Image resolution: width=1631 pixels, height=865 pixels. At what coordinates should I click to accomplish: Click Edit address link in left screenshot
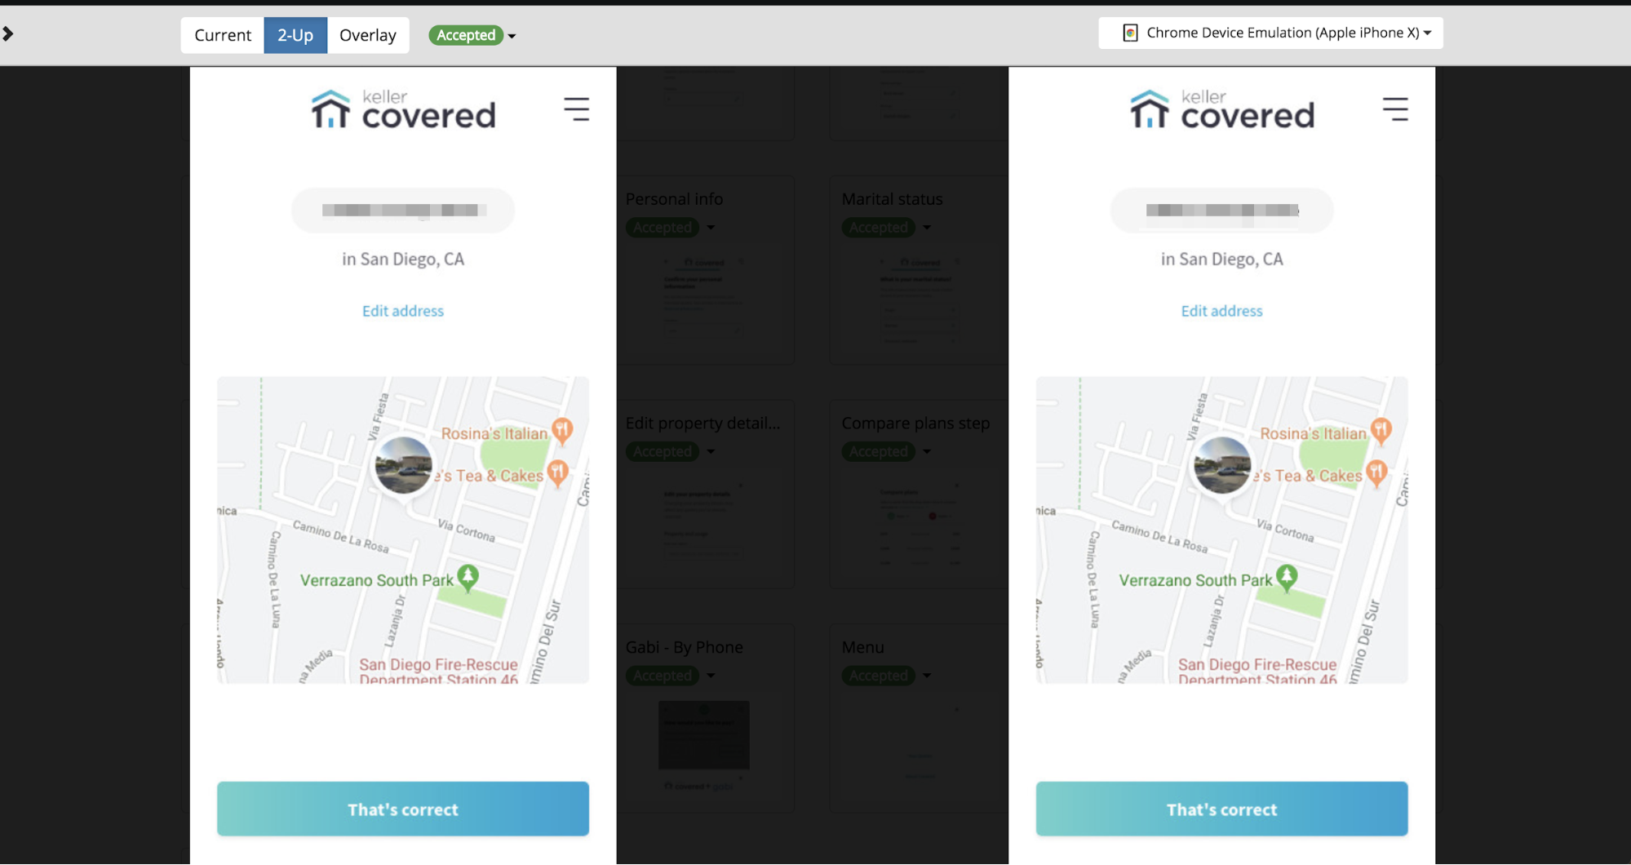[x=403, y=311]
